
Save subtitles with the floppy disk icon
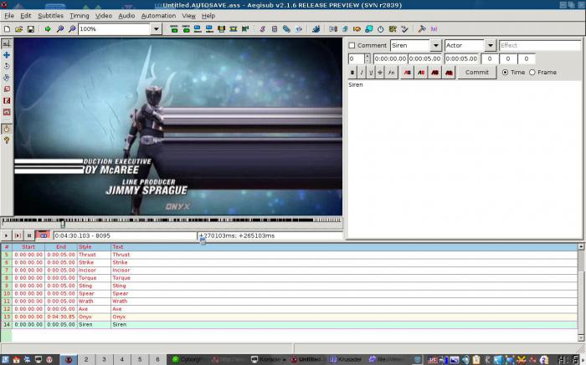coord(31,28)
